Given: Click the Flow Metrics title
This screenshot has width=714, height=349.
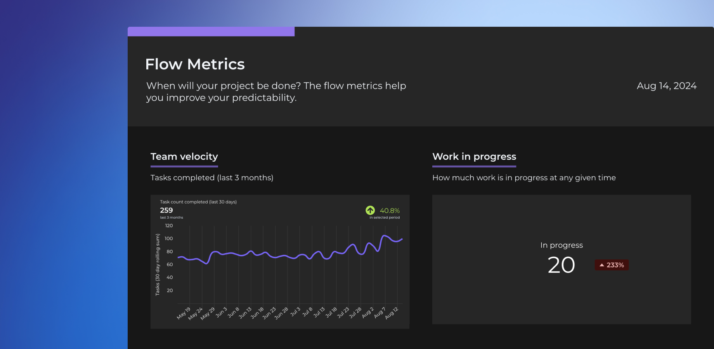Looking at the screenshot, I should tap(195, 64).
